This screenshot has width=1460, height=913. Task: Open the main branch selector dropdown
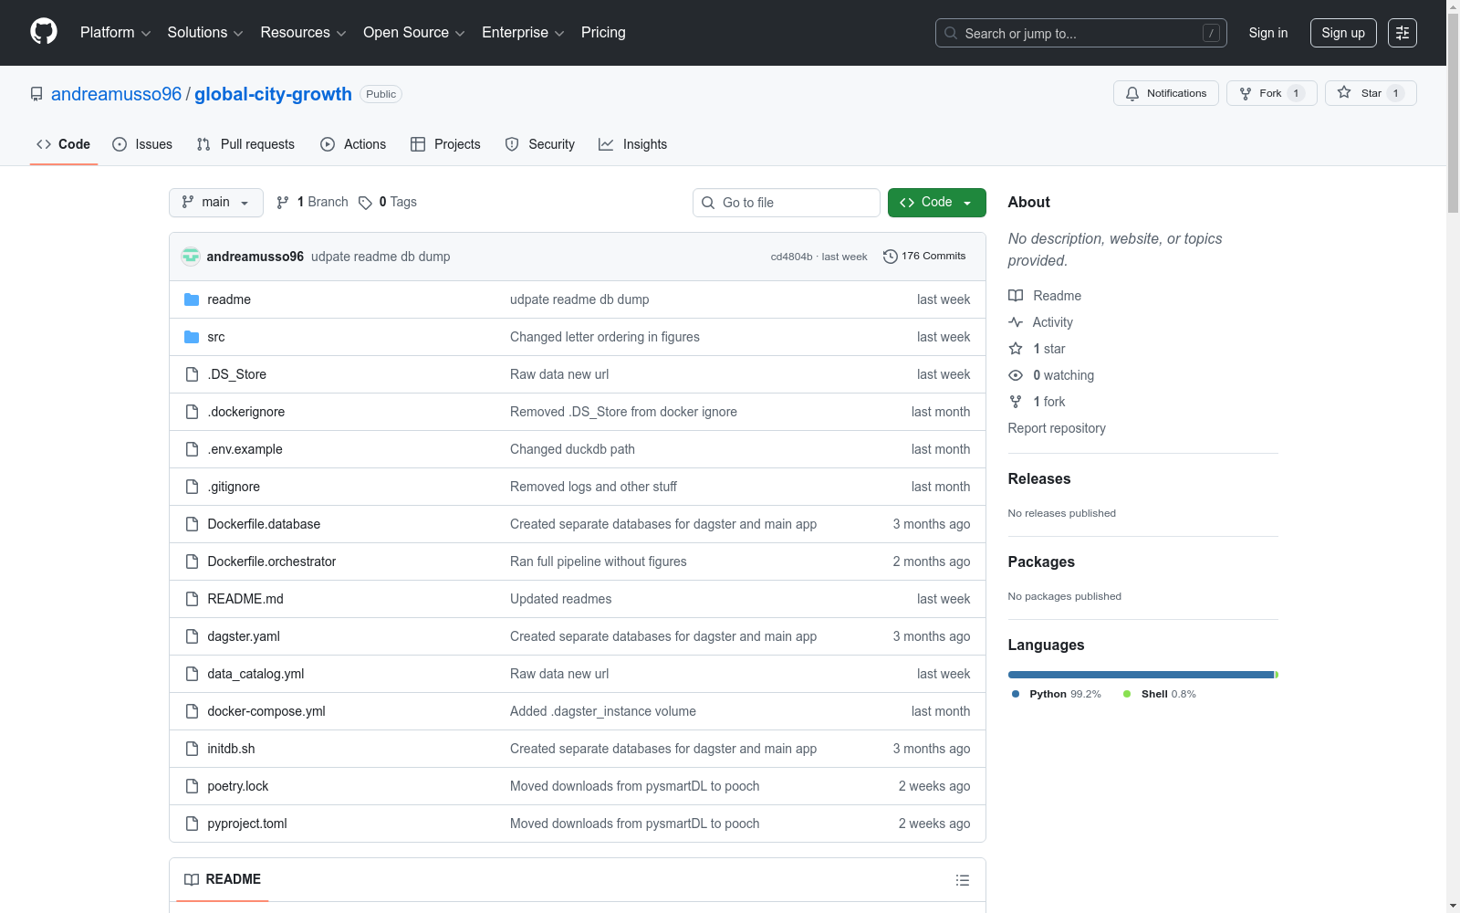(216, 203)
